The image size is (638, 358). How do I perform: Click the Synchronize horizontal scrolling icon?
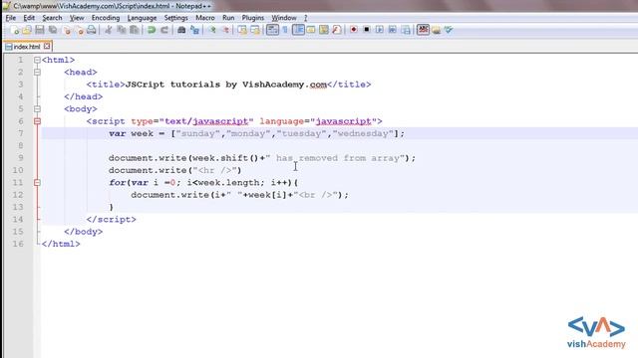click(x=255, y=30)
